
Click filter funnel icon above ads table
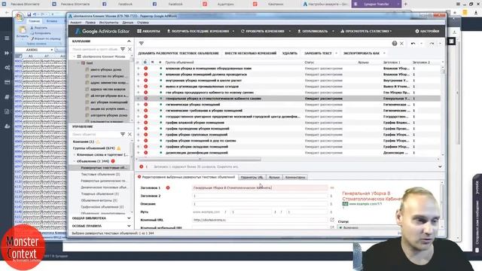[141, 44]
